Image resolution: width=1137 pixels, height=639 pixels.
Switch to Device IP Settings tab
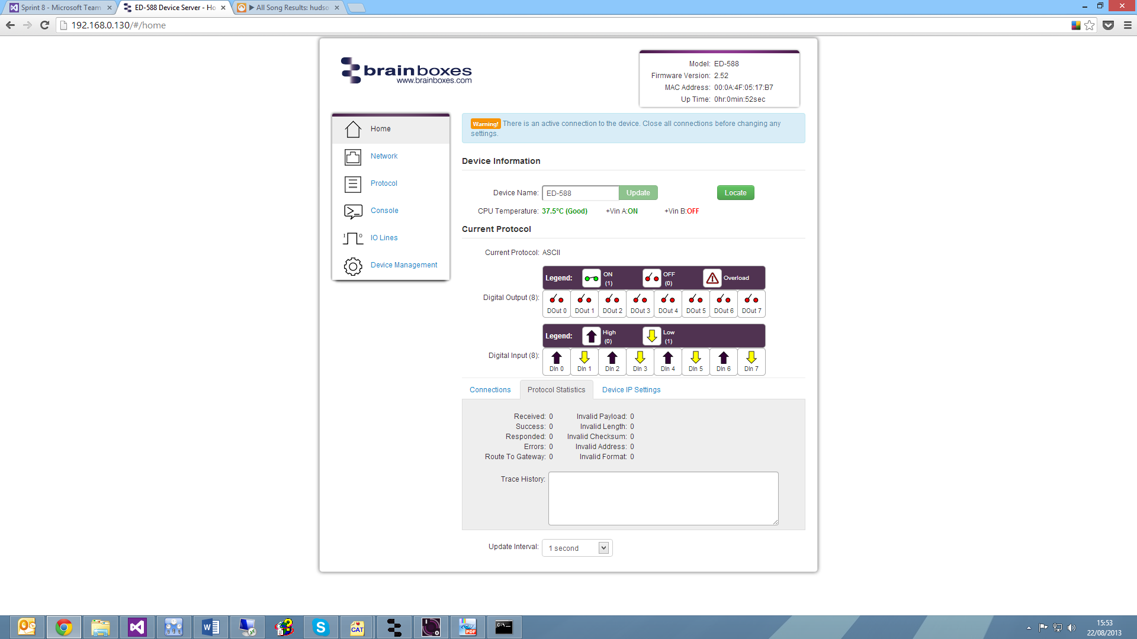click(x=631, y=390)
